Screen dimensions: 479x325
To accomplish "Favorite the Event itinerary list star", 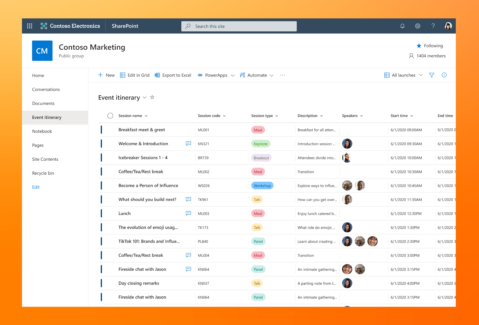I will click(152, 97).
